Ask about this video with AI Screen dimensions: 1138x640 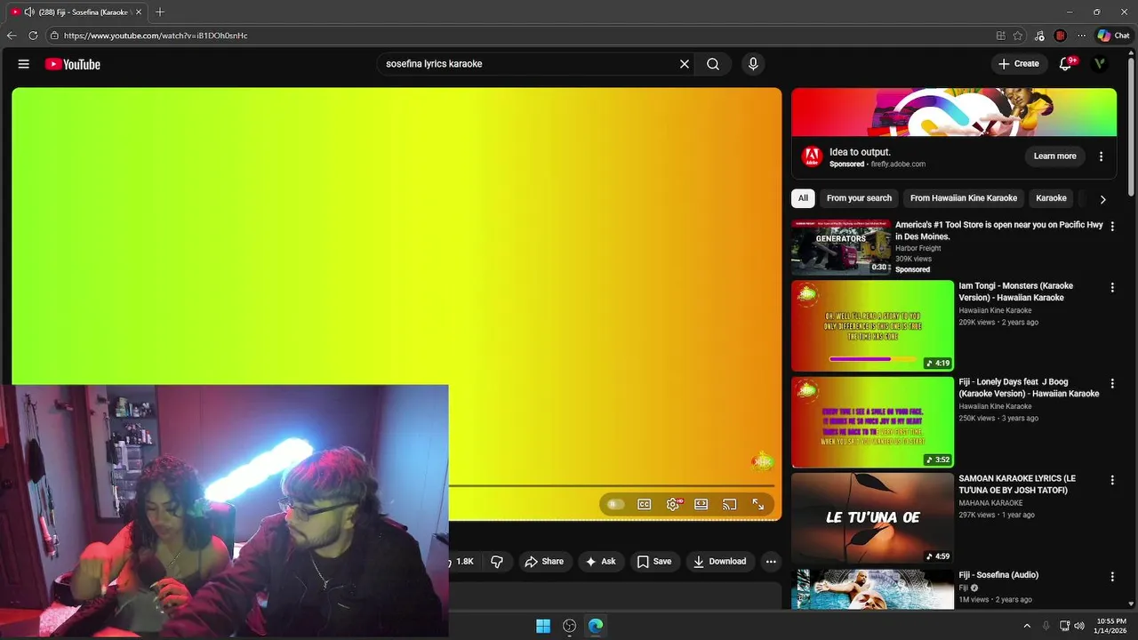click(600, 562)
